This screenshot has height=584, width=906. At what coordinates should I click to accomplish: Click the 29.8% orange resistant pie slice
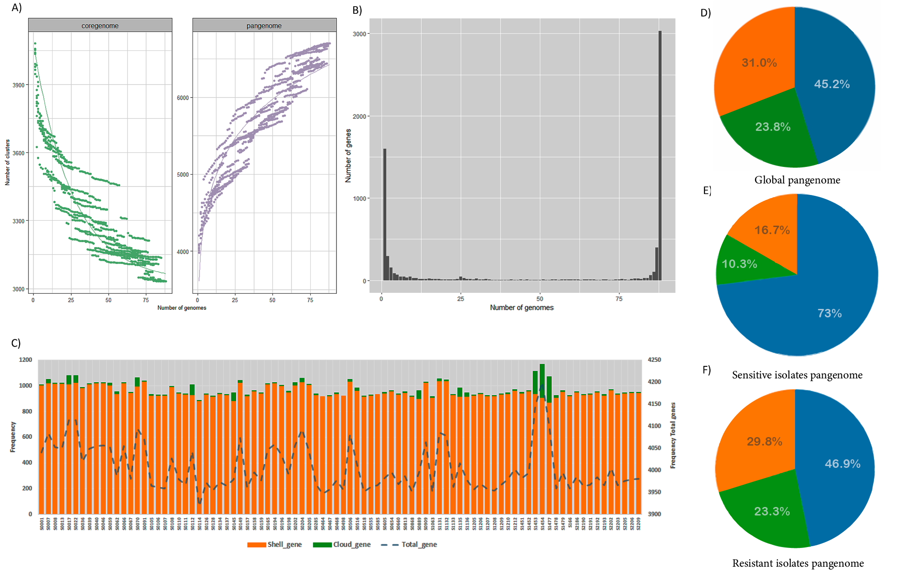click(x=764, y=442)
